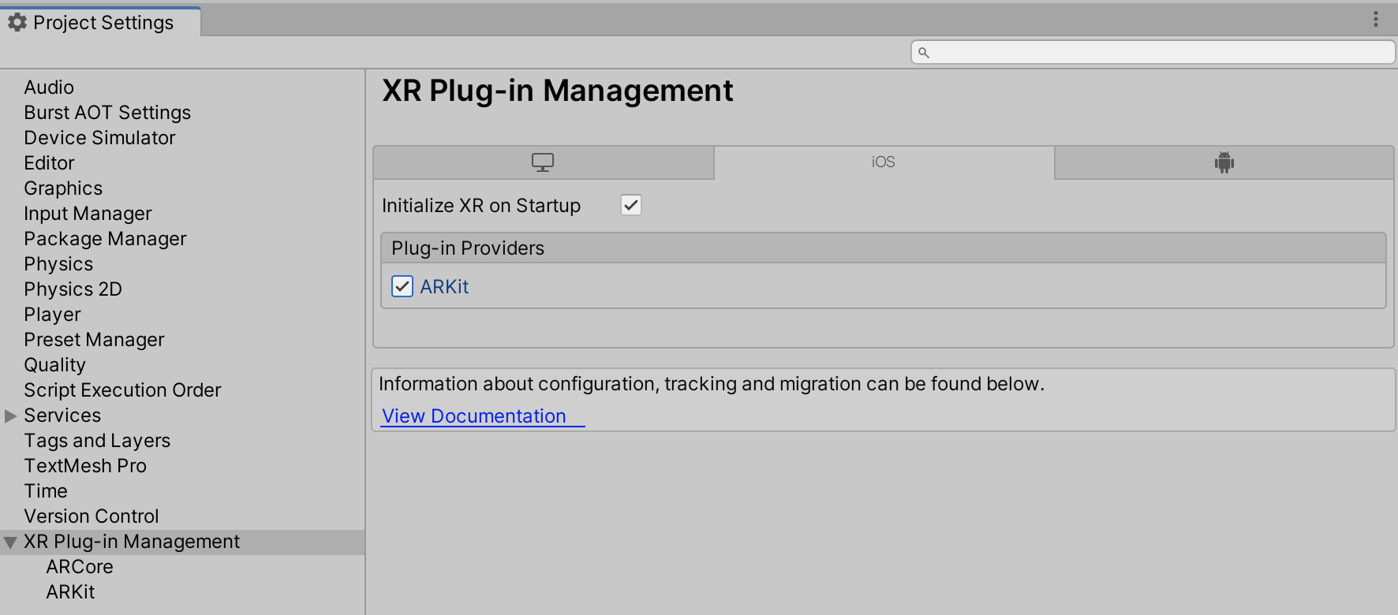This screenshot has width=1398, height=615.
Task: Collapse the XR Plug-in Management arrow
Action: click(10, 542)
